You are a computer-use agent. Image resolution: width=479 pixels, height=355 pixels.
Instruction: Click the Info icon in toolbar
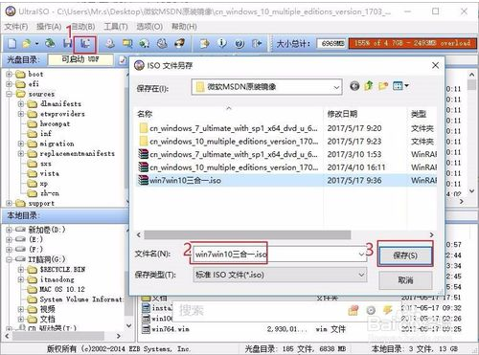(x=222, y=43)
